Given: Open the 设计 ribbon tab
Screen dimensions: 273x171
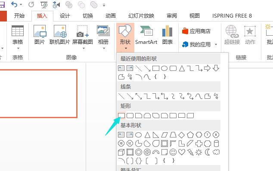Looking at the screenshot, I should pyautogui.click(x=65, y=16).
